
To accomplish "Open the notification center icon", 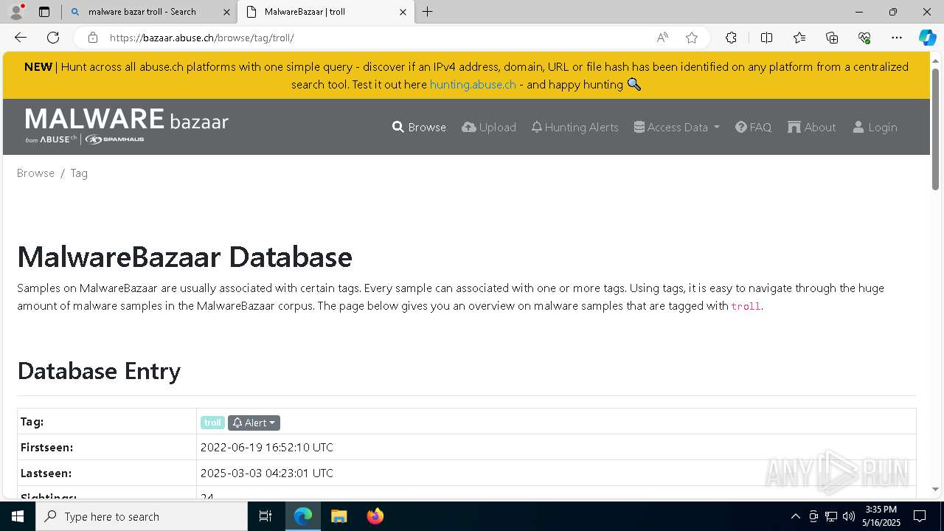I will (x=920, y=516).
